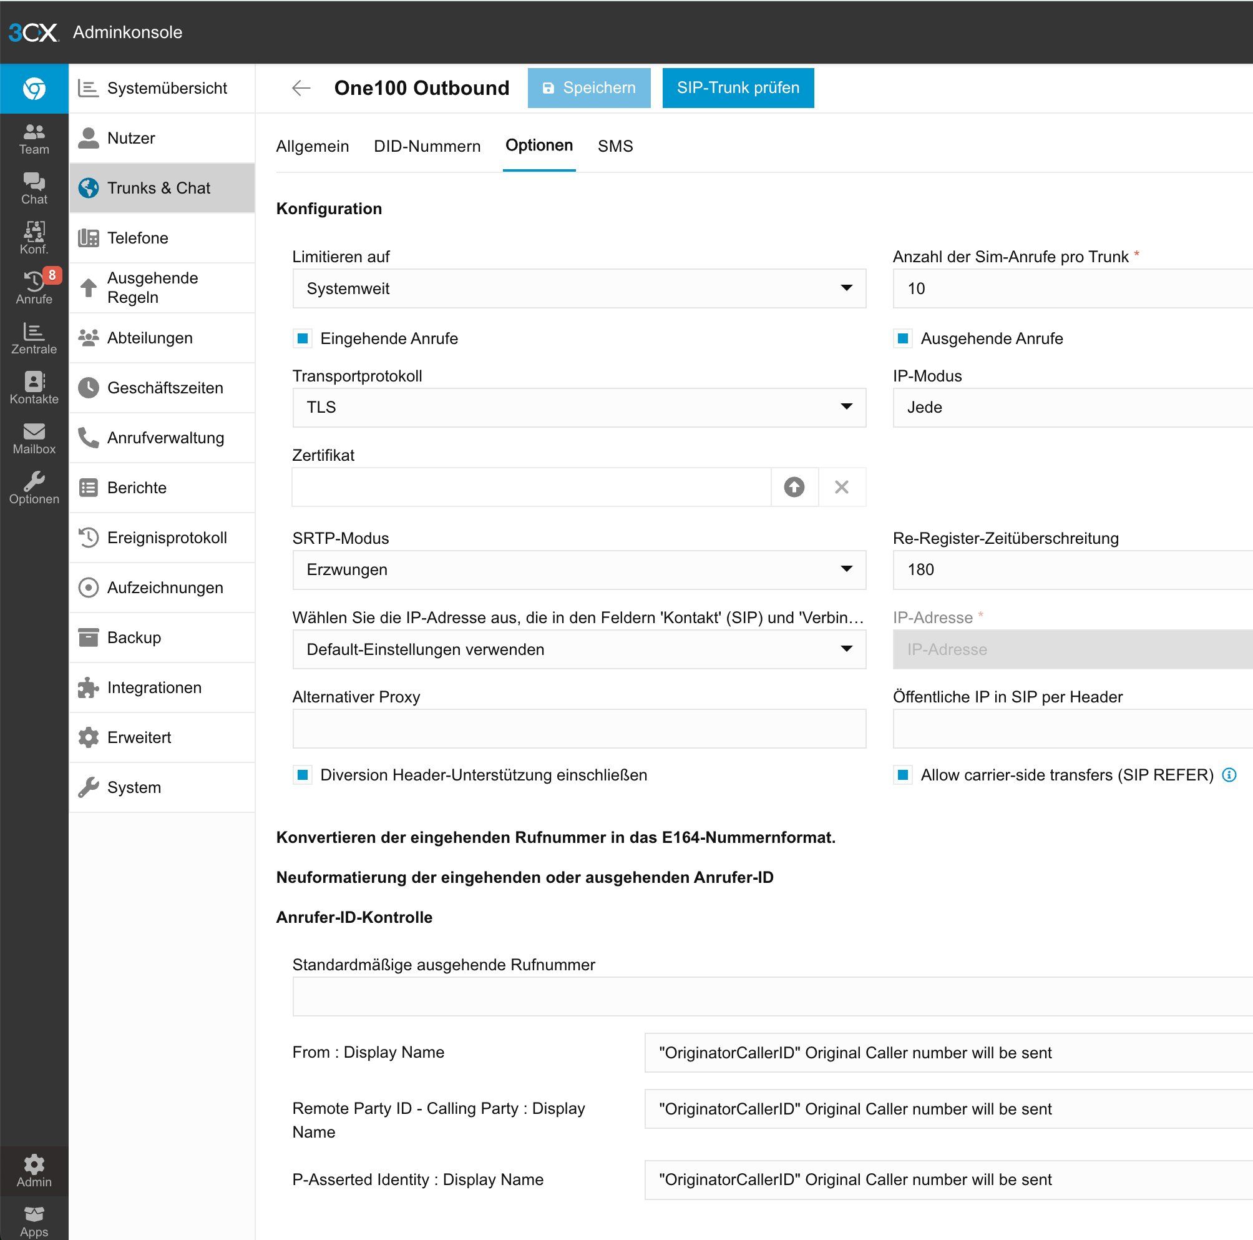1253x1240 pixels.
Task: Go back using the left arrow
Action: click(x=301, y=87)
